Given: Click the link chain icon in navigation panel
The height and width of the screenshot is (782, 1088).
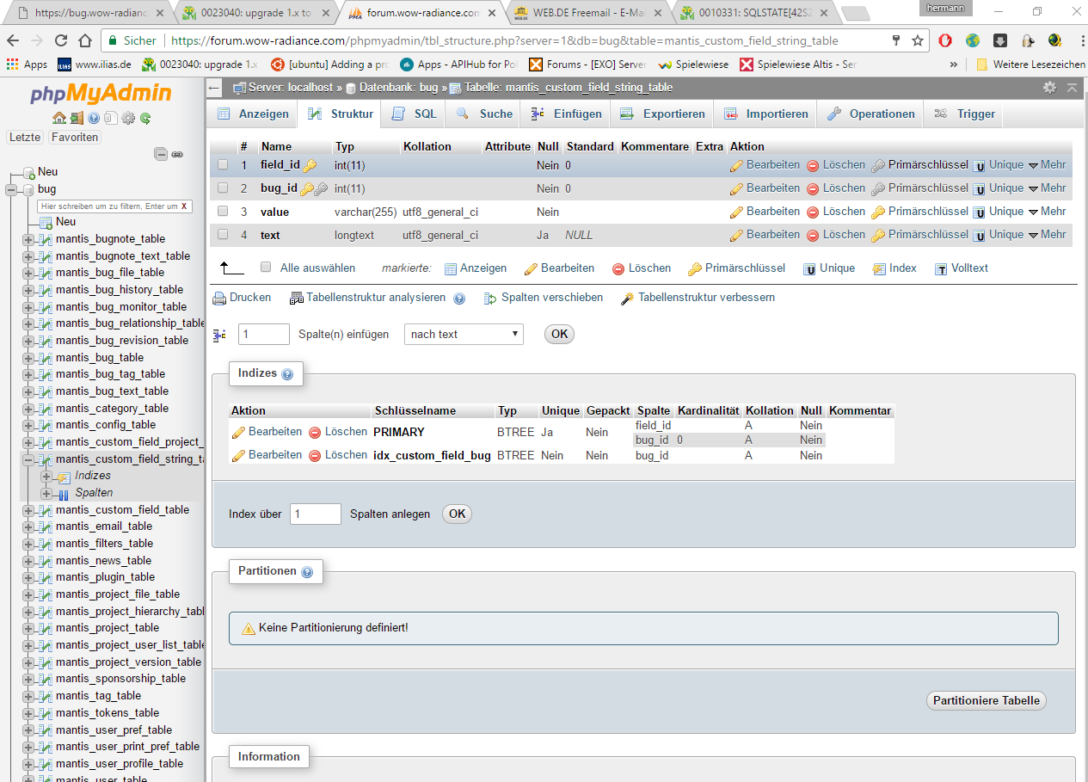Looking at the screenshot, I should (x=177, y=154).
